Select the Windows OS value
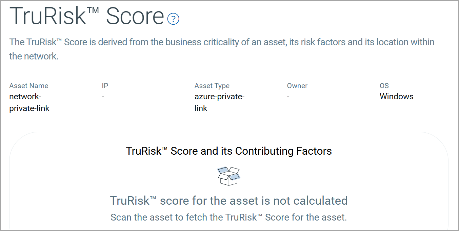Viewport: 459px width, 231px height. click(396, 97)
